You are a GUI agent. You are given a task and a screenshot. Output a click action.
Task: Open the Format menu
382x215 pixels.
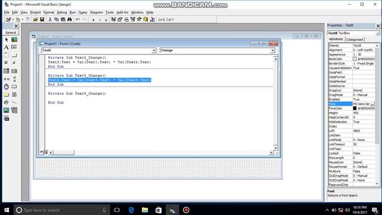(49, 13)
